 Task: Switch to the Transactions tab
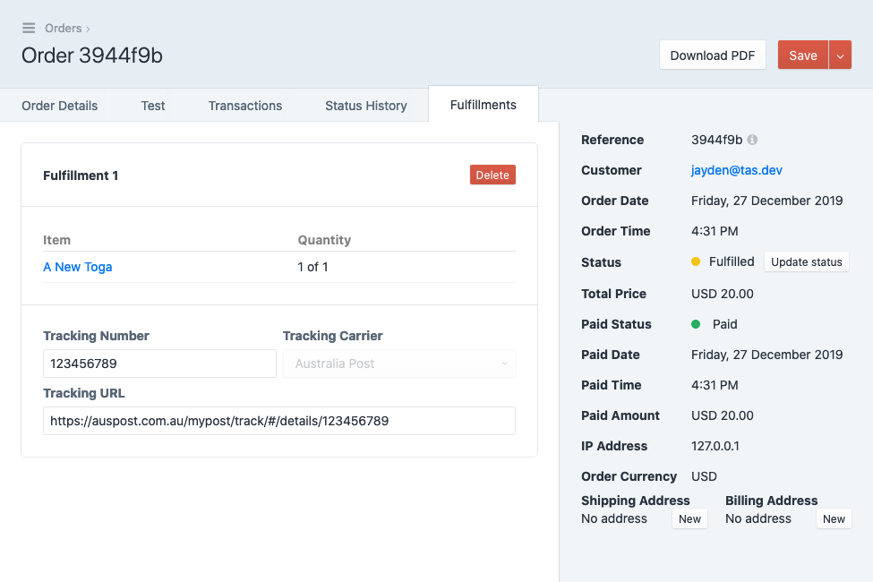pyautogui.click(x=245, y=106)
